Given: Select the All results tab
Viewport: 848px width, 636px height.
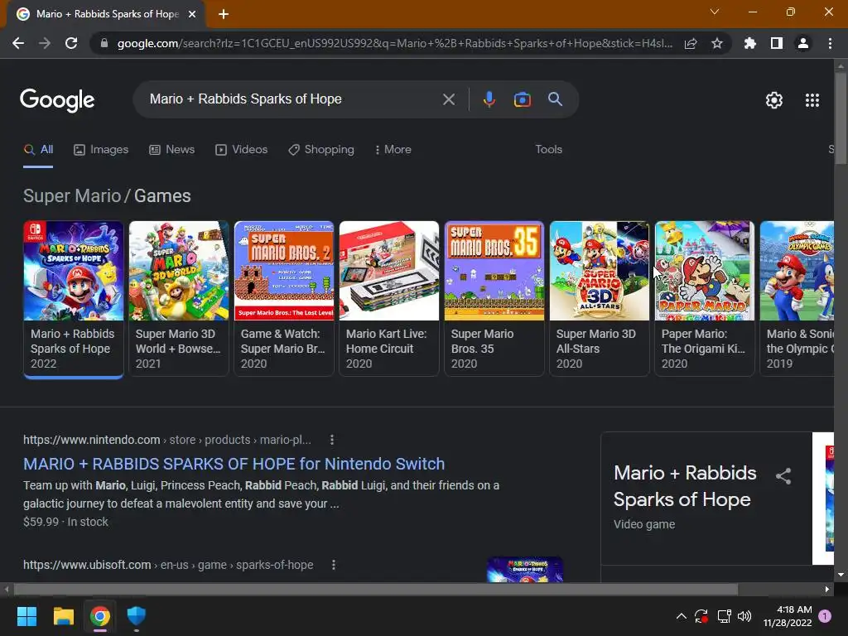Looking at the screenshot, I should tap(38, 149).
